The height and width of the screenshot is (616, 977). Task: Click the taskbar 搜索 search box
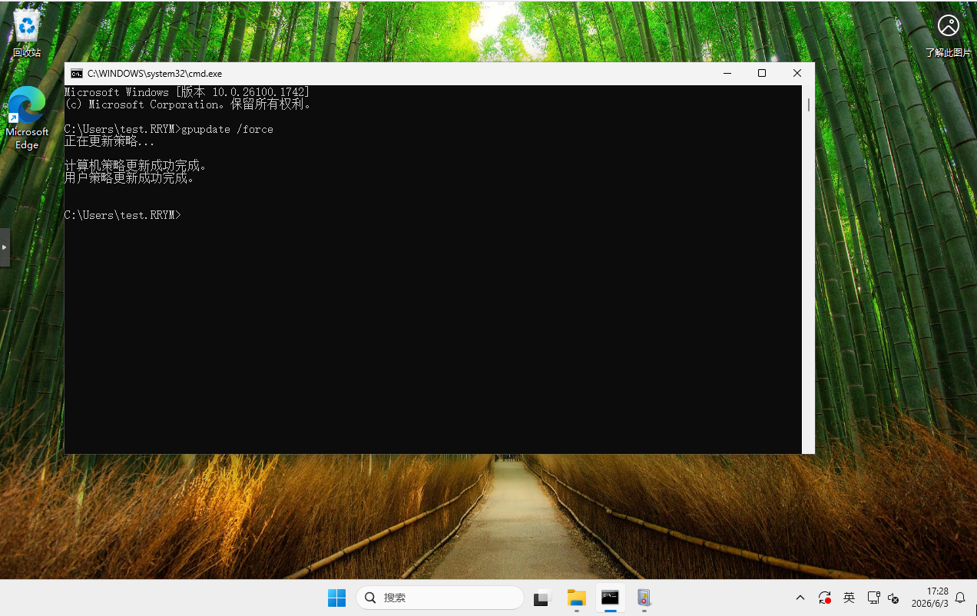tap(440, 598)
